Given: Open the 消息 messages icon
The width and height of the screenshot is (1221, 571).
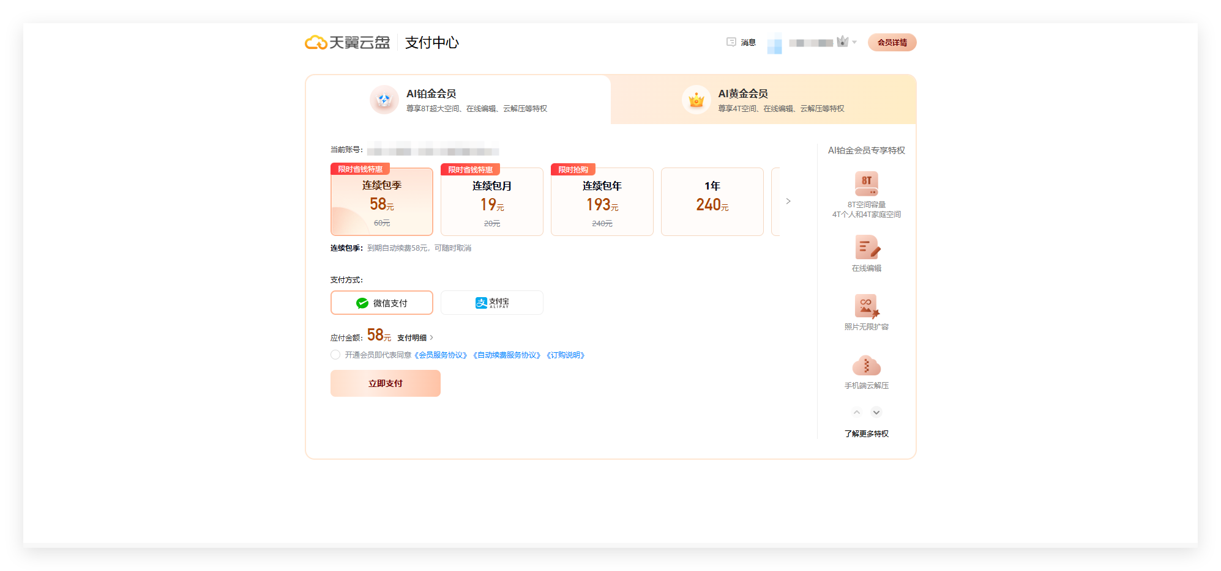Looking at the screenshot, I should (731, 42).
